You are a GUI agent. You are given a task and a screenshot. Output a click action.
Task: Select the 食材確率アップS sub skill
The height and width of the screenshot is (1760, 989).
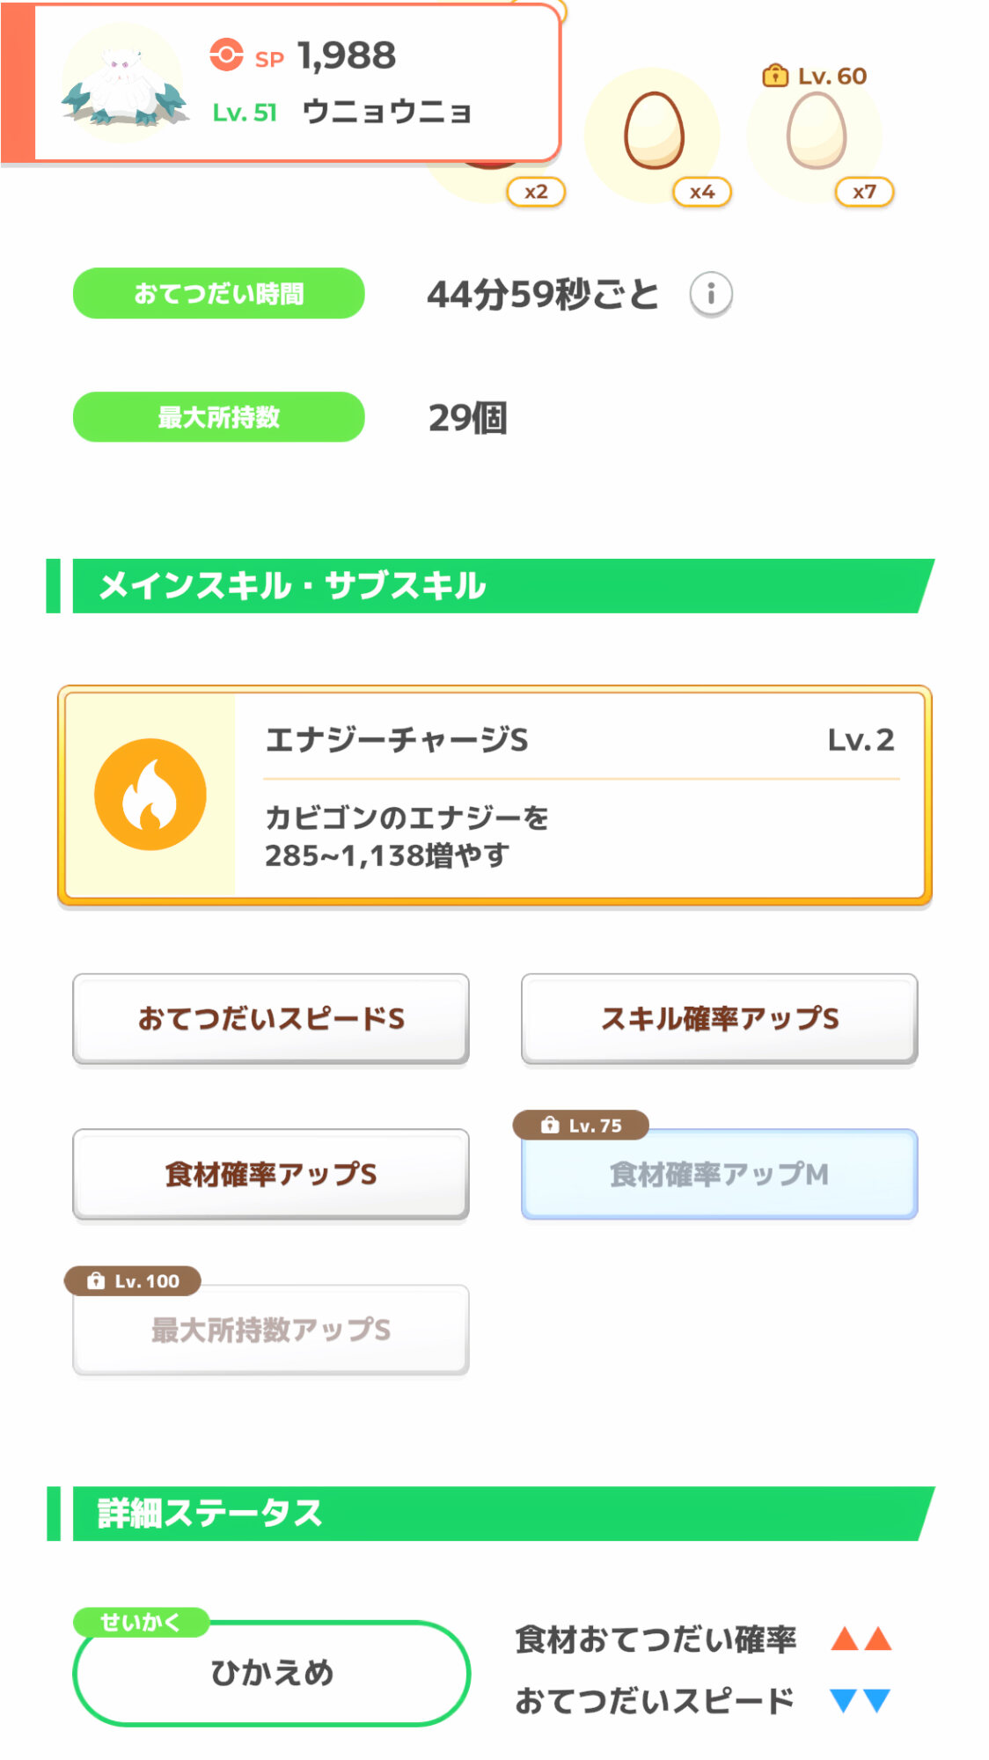(x=271, y=1174)
